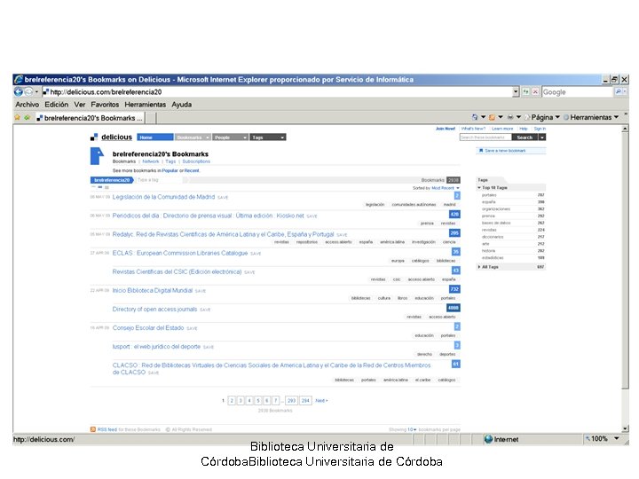639x479 pixels.
Task: Click the Add to Favorites icon
Action: pos(27,118)
